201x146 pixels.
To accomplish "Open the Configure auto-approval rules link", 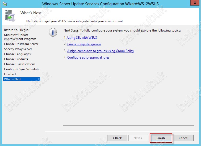I will coord(88,57).
